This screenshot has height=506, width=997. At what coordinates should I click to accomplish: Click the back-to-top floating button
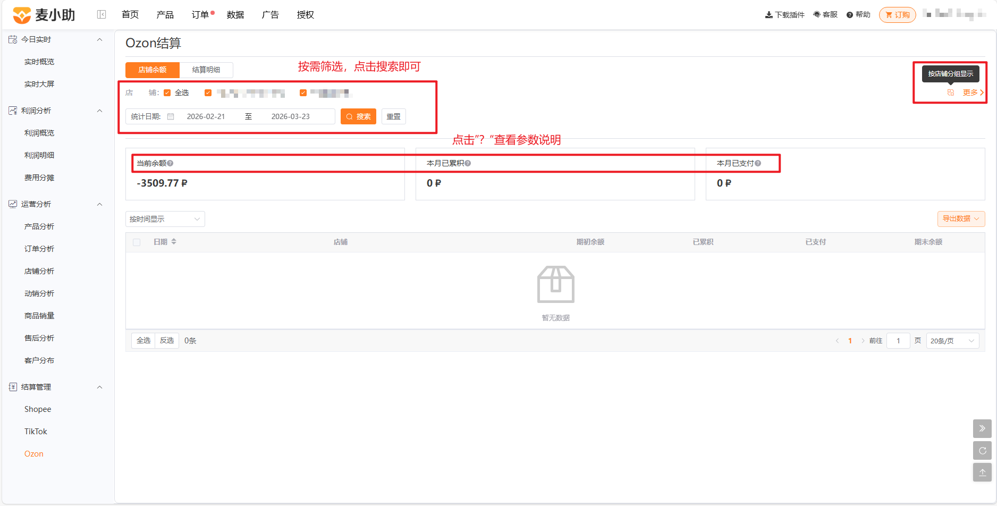(x=982, y=473)
